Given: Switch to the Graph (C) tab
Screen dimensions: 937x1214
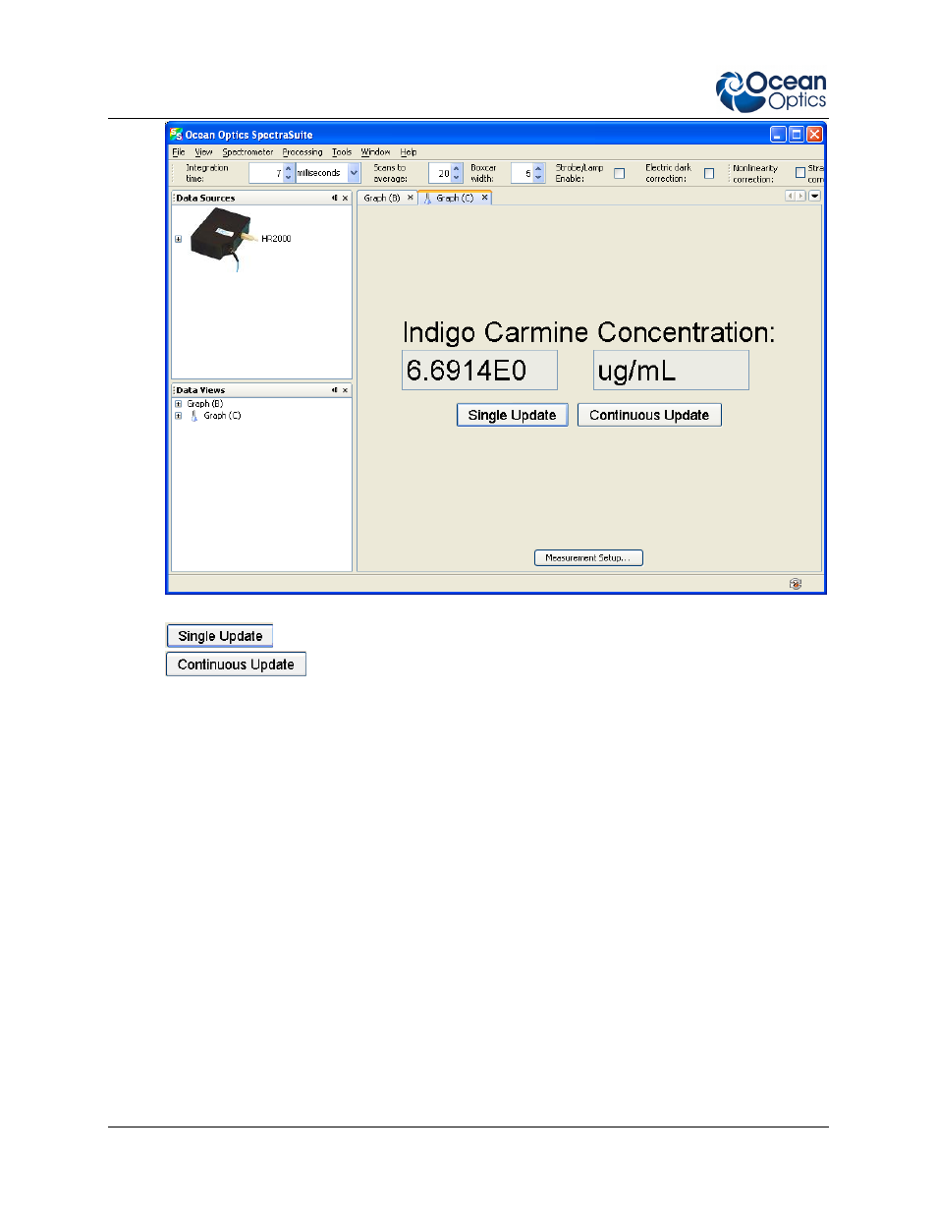Looking at the screenshot, I should point(455,198).
